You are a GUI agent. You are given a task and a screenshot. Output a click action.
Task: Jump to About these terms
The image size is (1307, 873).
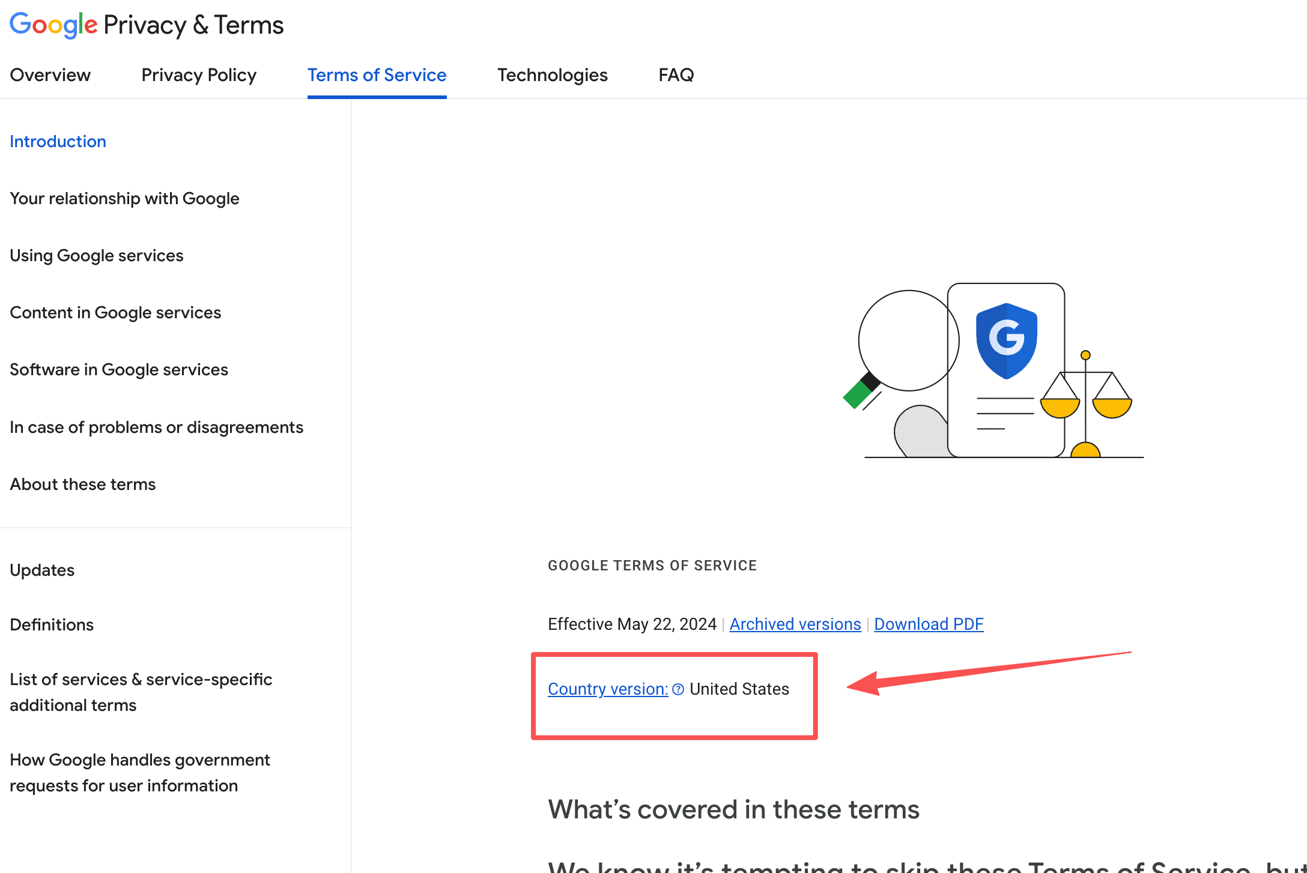(x=83, y=485)
